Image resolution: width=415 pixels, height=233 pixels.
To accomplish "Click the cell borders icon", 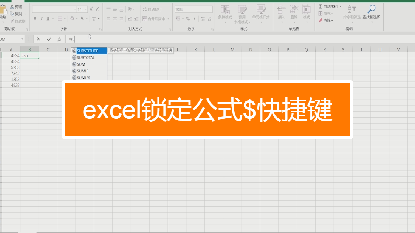I will pos(60,19).
